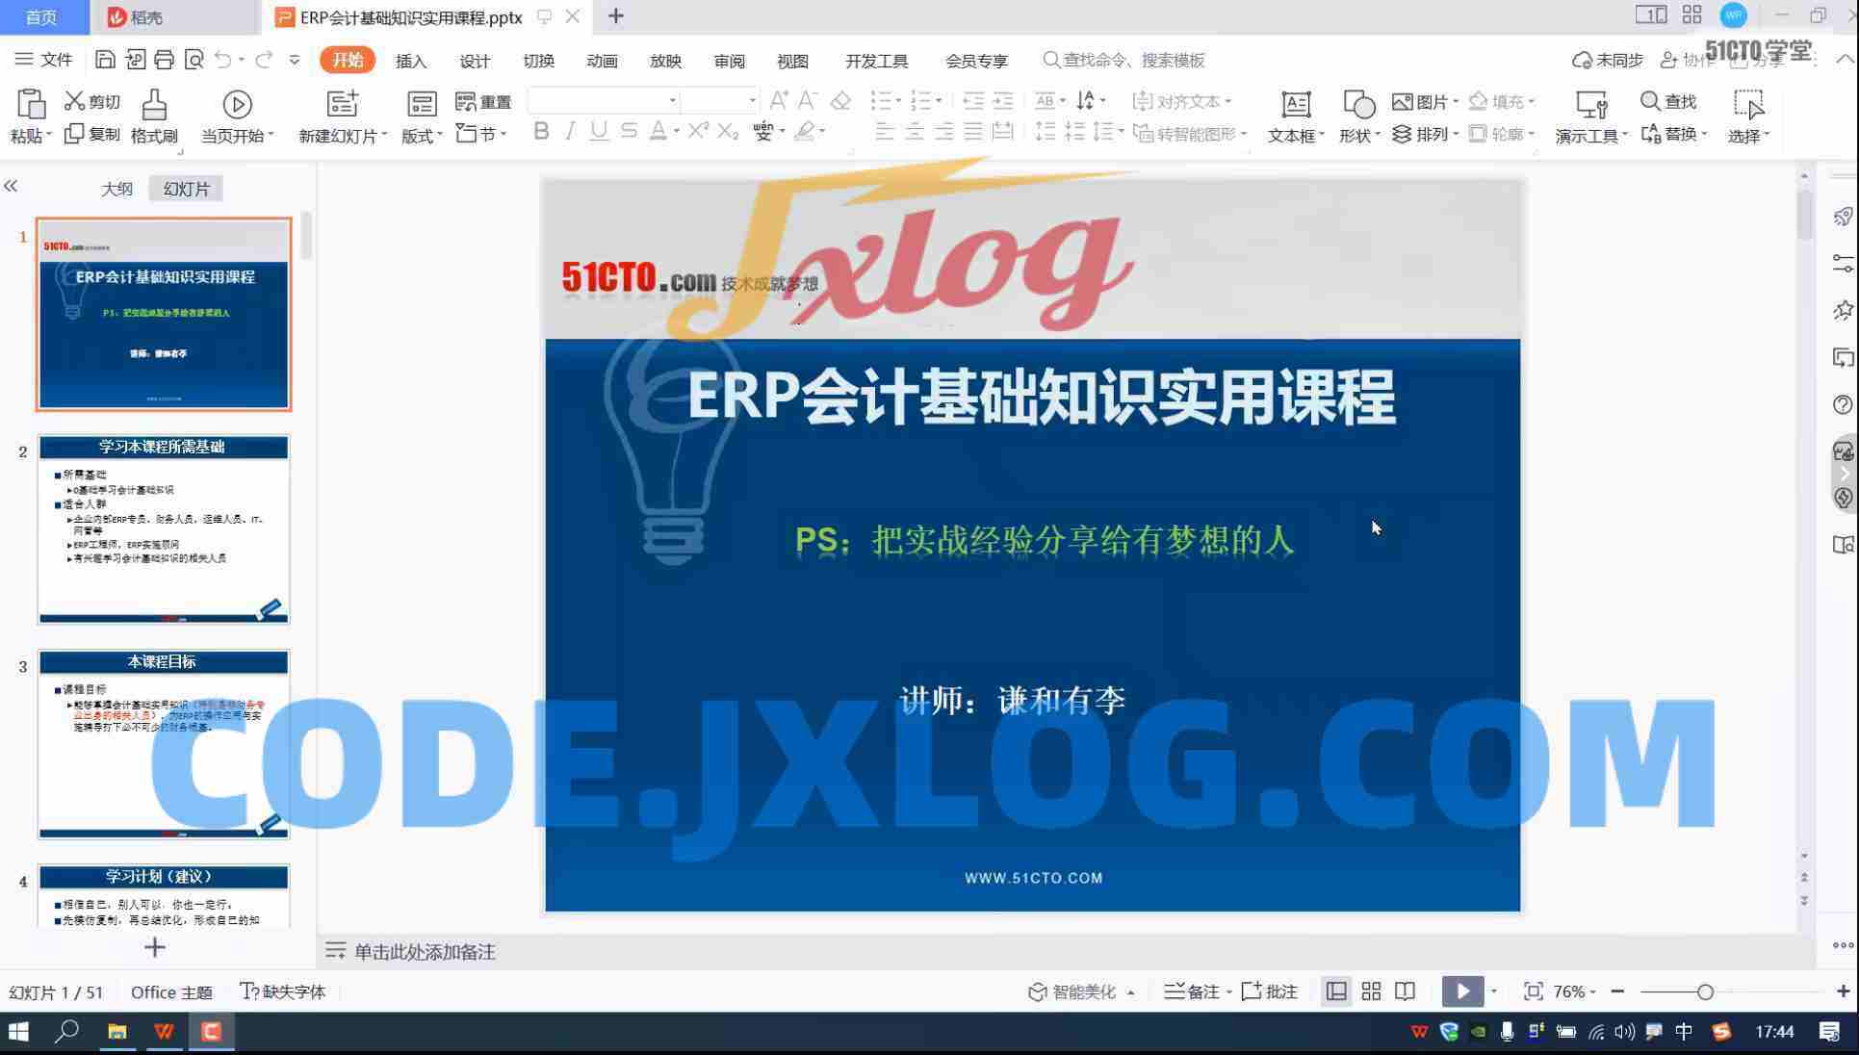Open the font name combo box
The image size is (1859, 1055).
coord(604,100)
